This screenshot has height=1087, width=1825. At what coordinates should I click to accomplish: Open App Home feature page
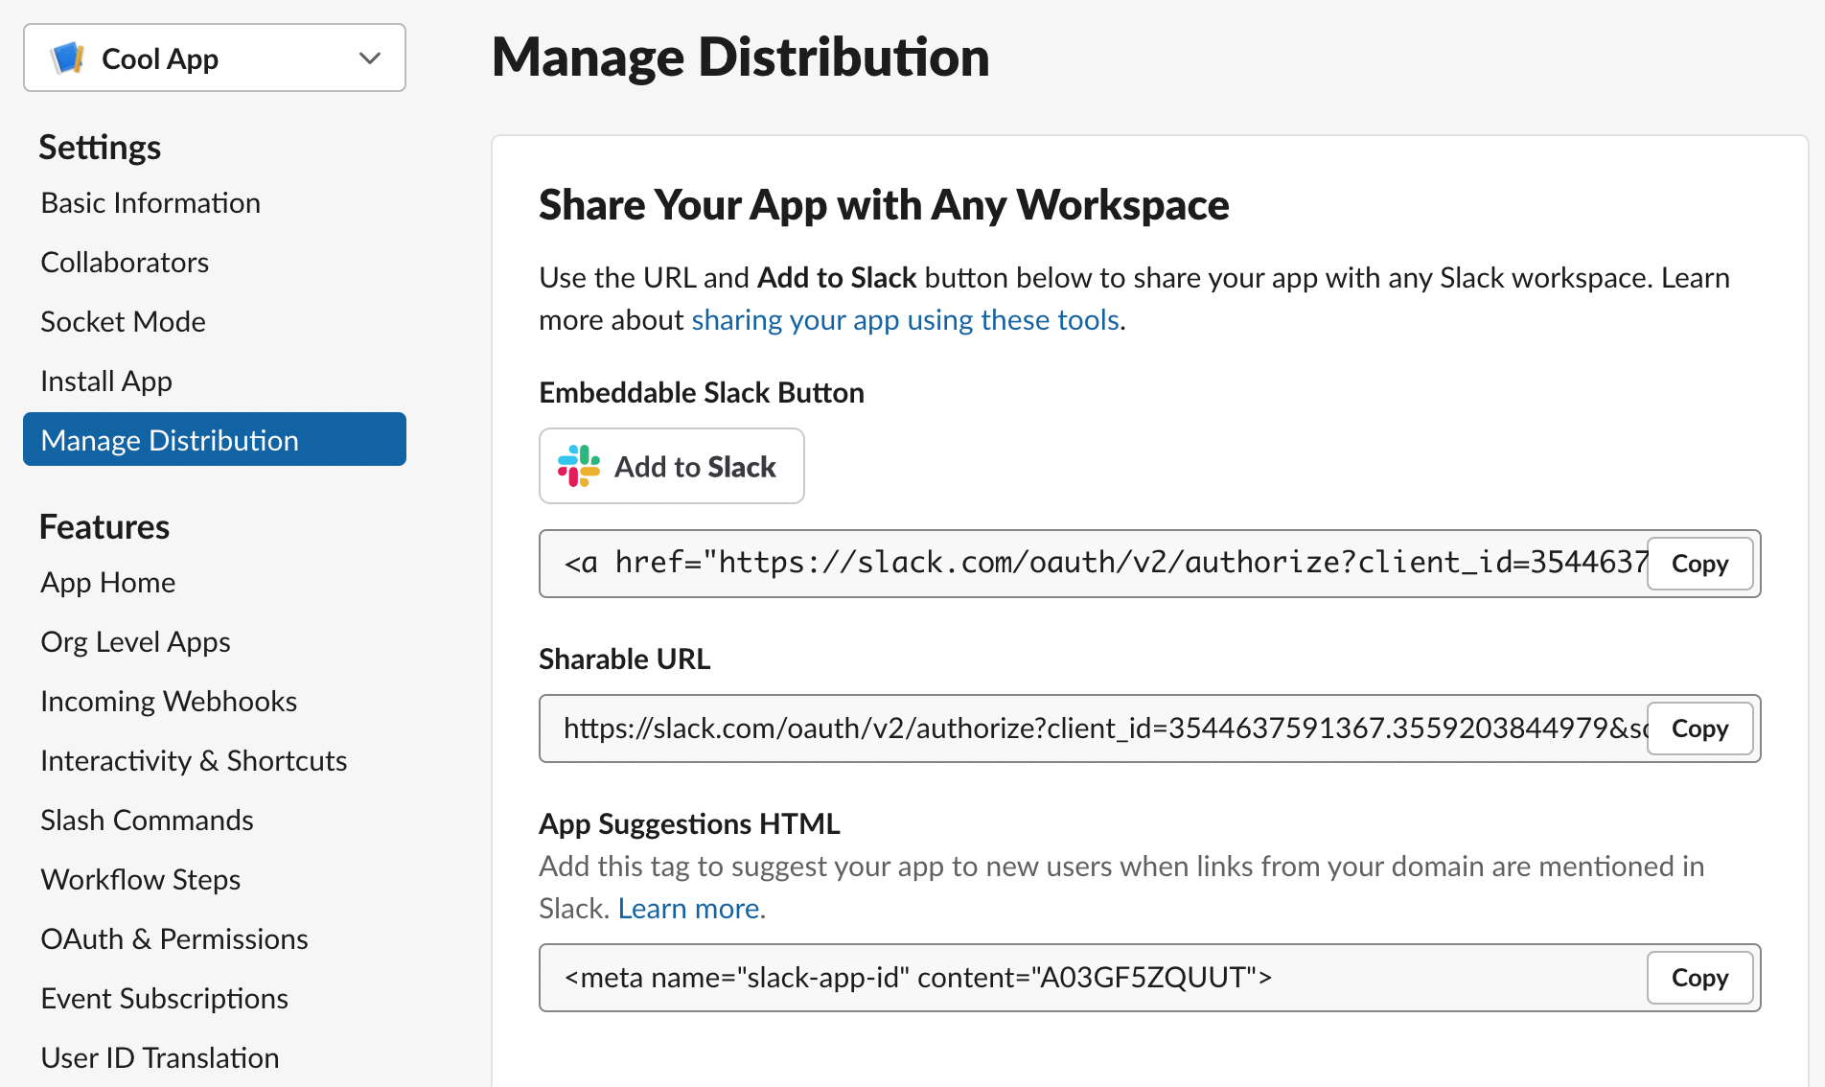click(x=108, y=582)
